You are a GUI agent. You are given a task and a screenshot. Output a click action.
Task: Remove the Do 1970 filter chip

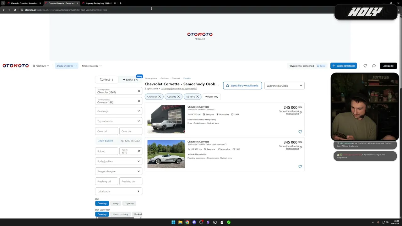point(198,97)
